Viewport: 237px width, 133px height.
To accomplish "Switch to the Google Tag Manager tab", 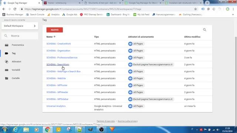I will tap(21, 3).
